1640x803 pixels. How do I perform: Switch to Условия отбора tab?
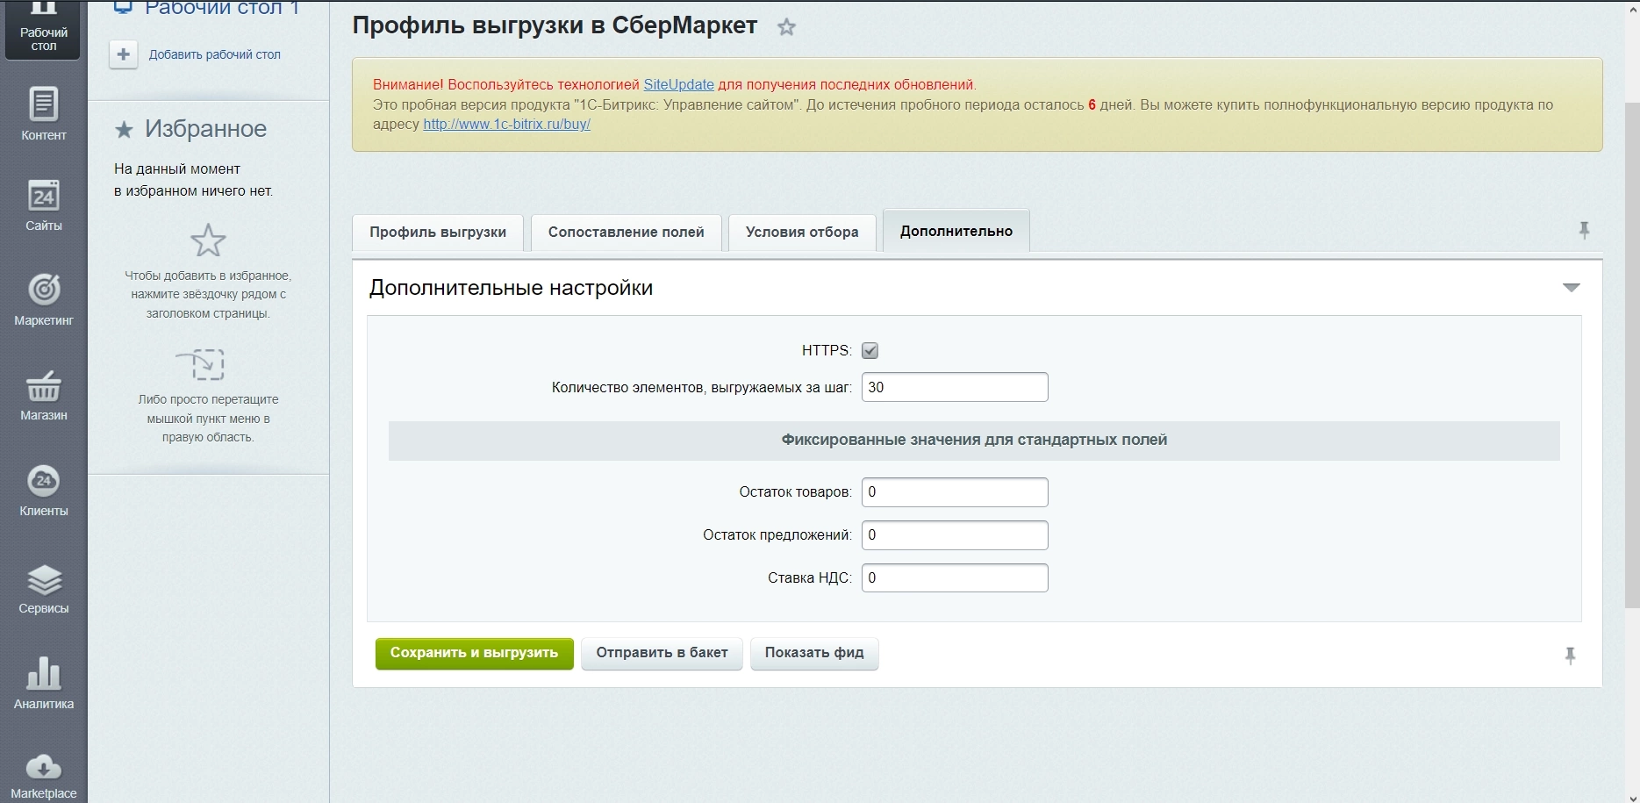[x=801, y=233]
